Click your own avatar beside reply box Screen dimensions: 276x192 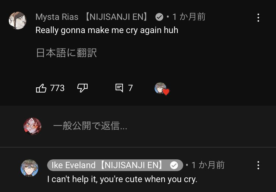tap(32, 126)
